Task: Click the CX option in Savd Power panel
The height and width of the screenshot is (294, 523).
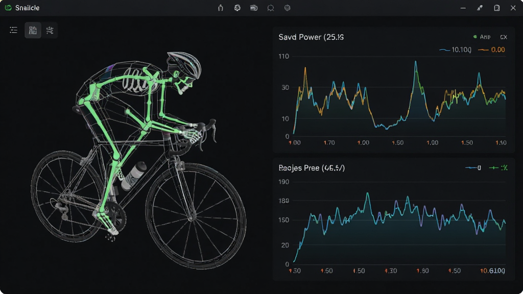Action: pos(504,37)
